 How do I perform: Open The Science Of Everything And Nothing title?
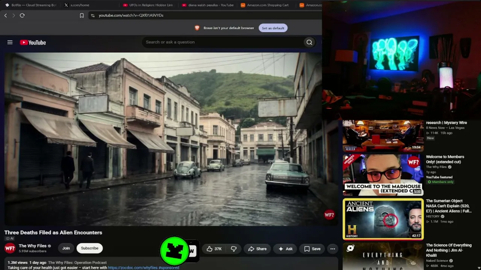(449, 250)
